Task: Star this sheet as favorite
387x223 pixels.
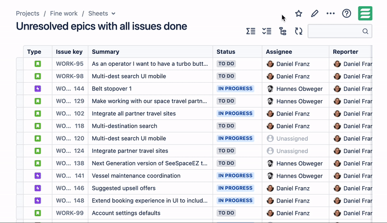Action: coord(298,14)
